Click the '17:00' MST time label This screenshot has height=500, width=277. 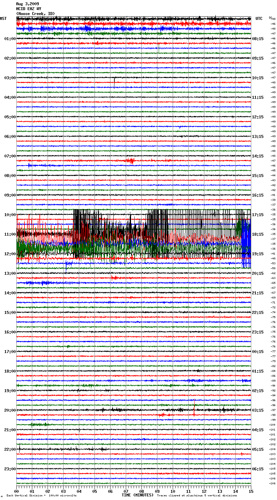10,352
